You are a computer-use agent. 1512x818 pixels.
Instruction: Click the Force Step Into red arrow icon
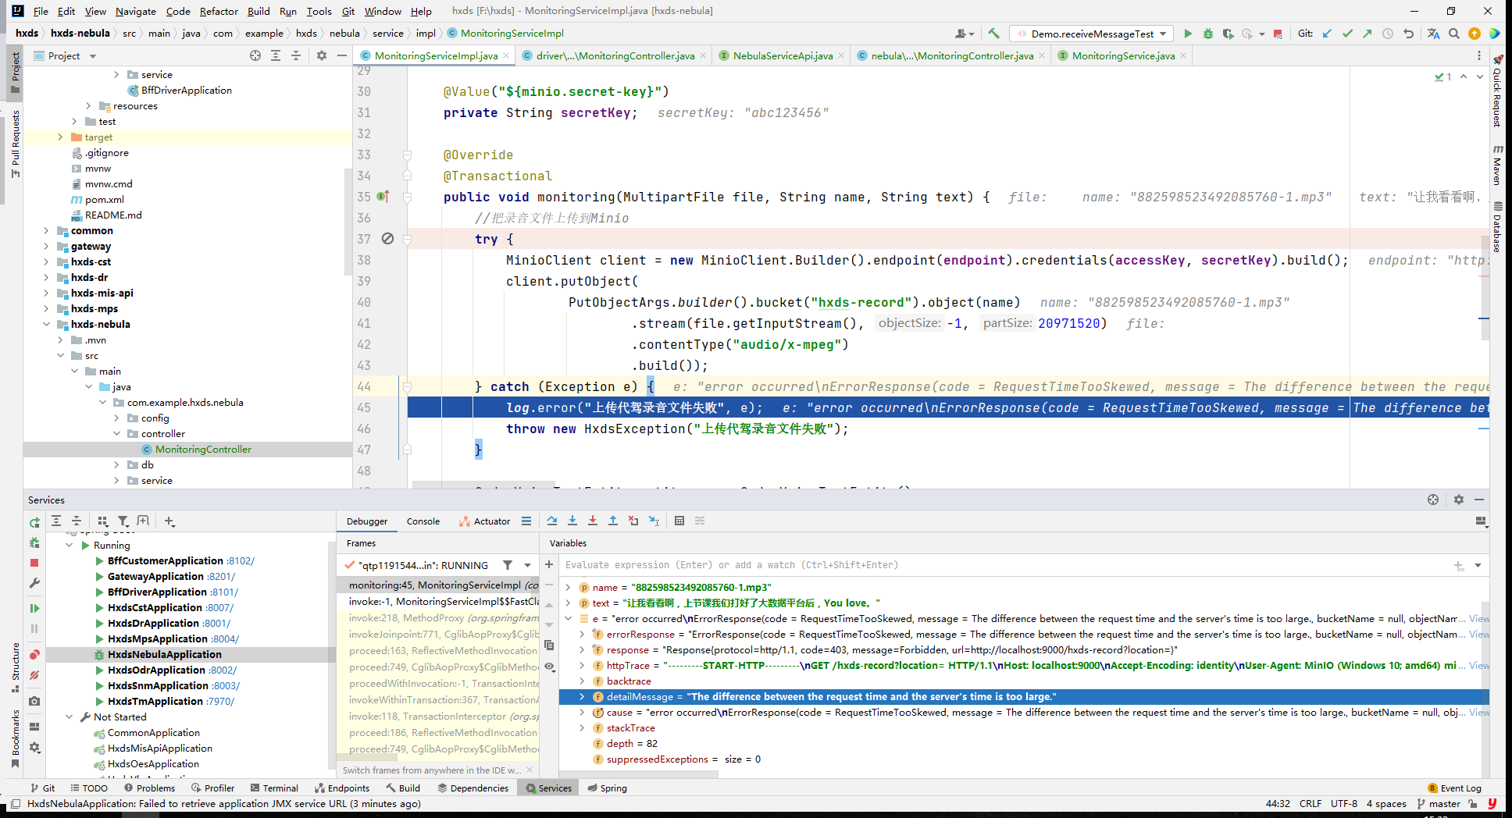pos(593,521)
